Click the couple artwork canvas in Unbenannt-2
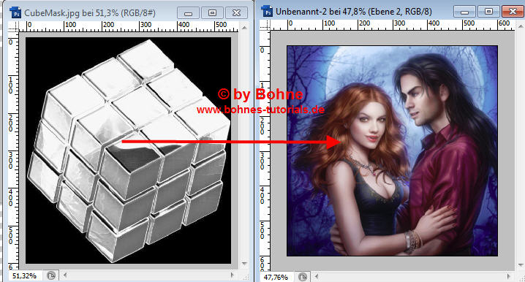Image resolution: width=525 pixels, height=282 pixels. (392, 151)
